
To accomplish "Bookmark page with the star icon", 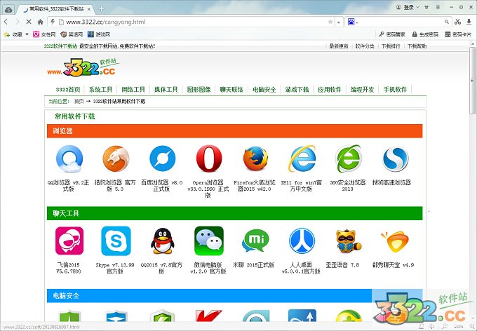I will tap(330, 22).
